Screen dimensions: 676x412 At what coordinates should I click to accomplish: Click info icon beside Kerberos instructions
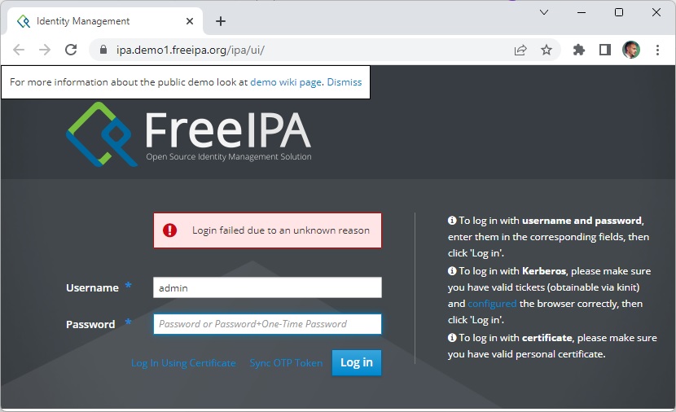click(452, 270)
